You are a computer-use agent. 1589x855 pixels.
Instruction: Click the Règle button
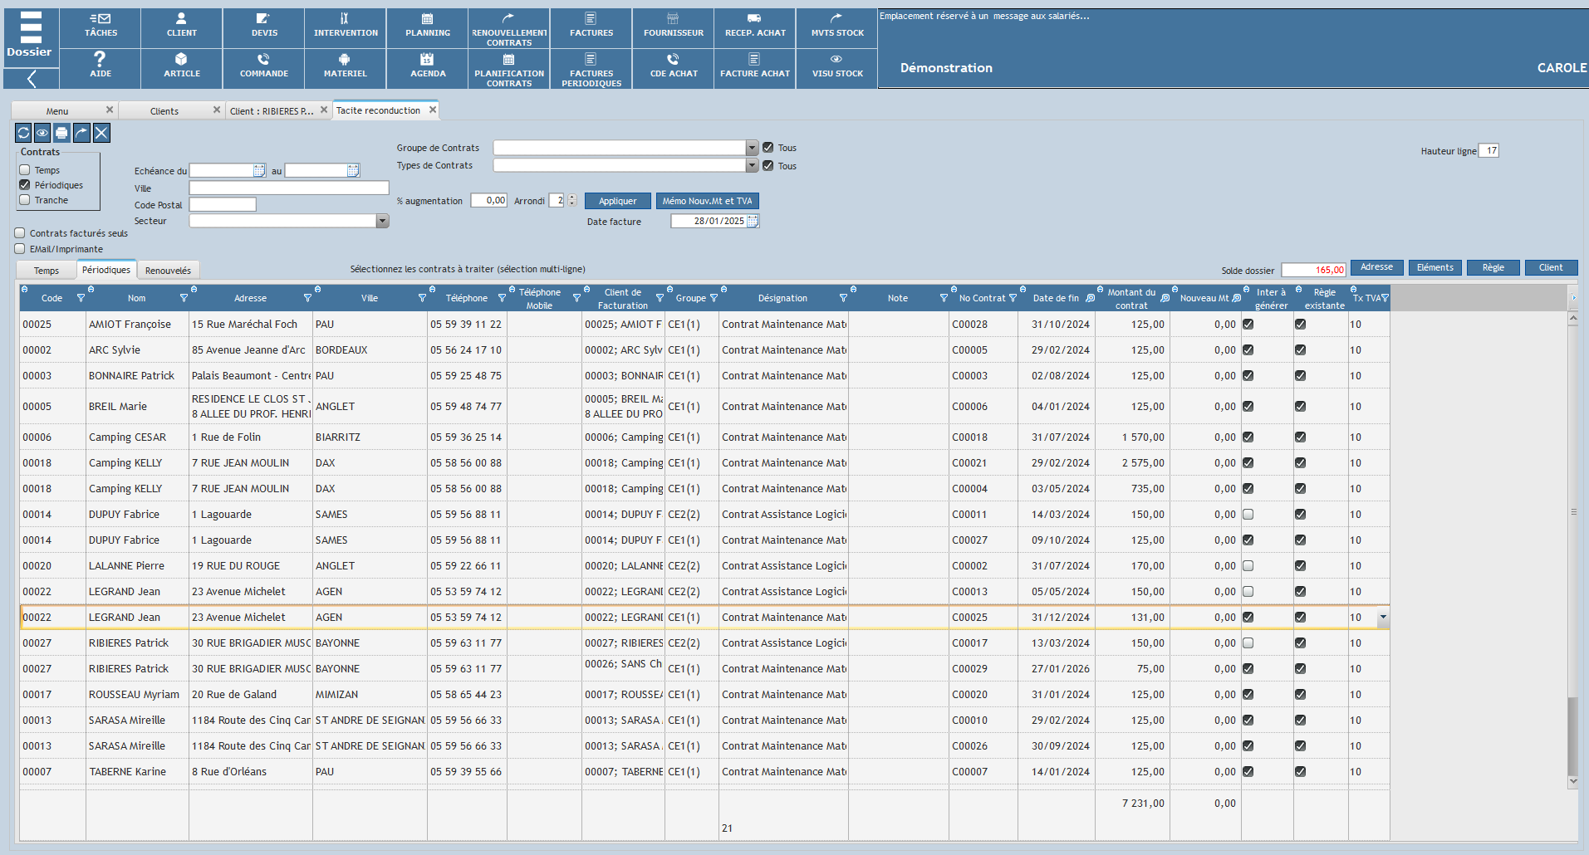tap(1493, 267)
